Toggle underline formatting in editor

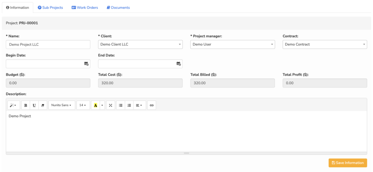(34, 105)
